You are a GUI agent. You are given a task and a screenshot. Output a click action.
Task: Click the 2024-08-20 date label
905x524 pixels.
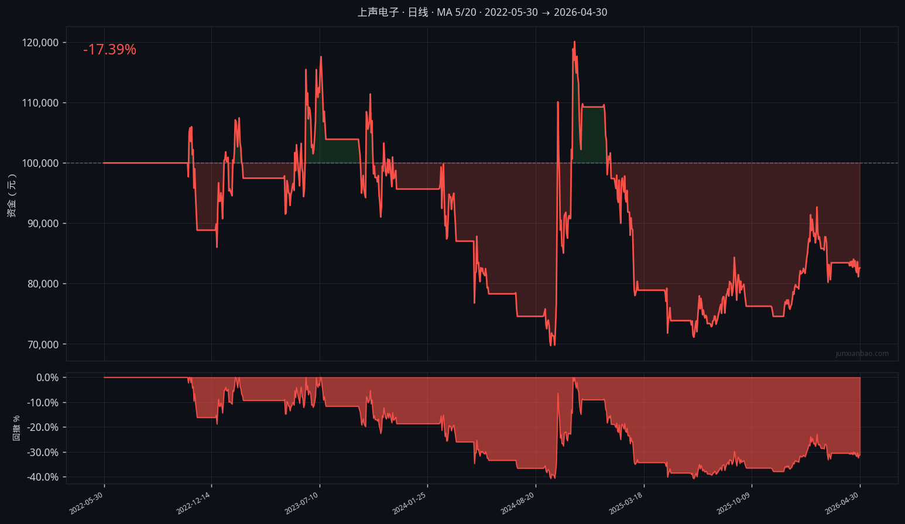(518, 504)
